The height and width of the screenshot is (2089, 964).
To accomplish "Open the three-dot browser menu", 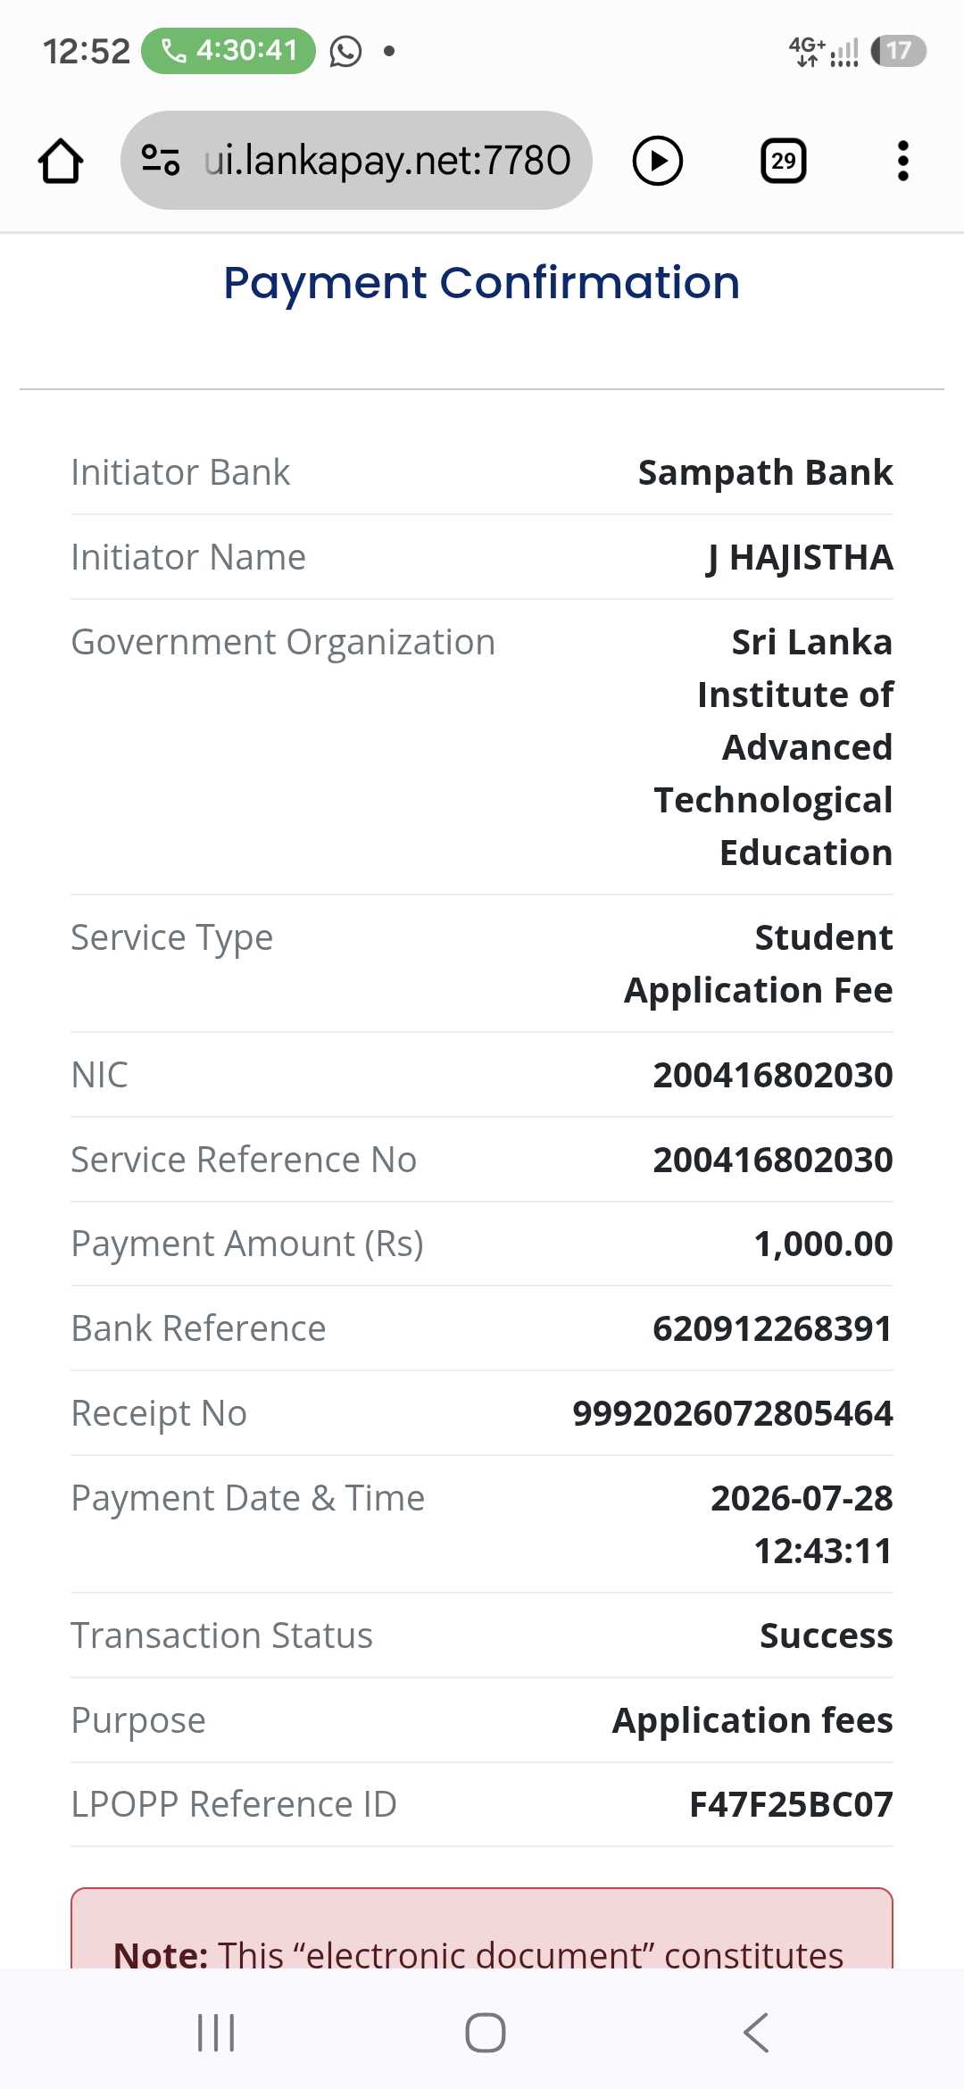I will tap(903, 162).
